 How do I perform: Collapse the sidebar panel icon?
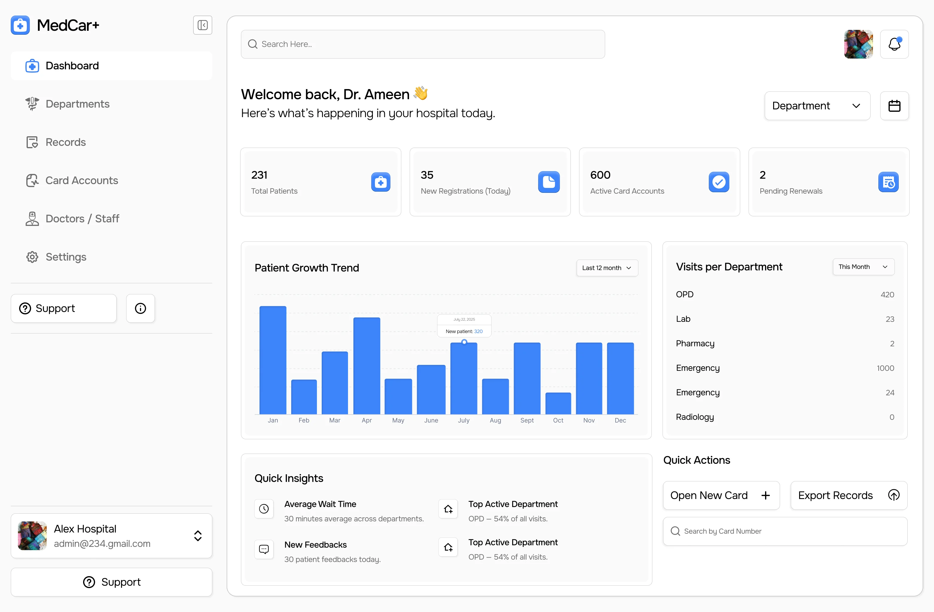click(x=202, y=25)
